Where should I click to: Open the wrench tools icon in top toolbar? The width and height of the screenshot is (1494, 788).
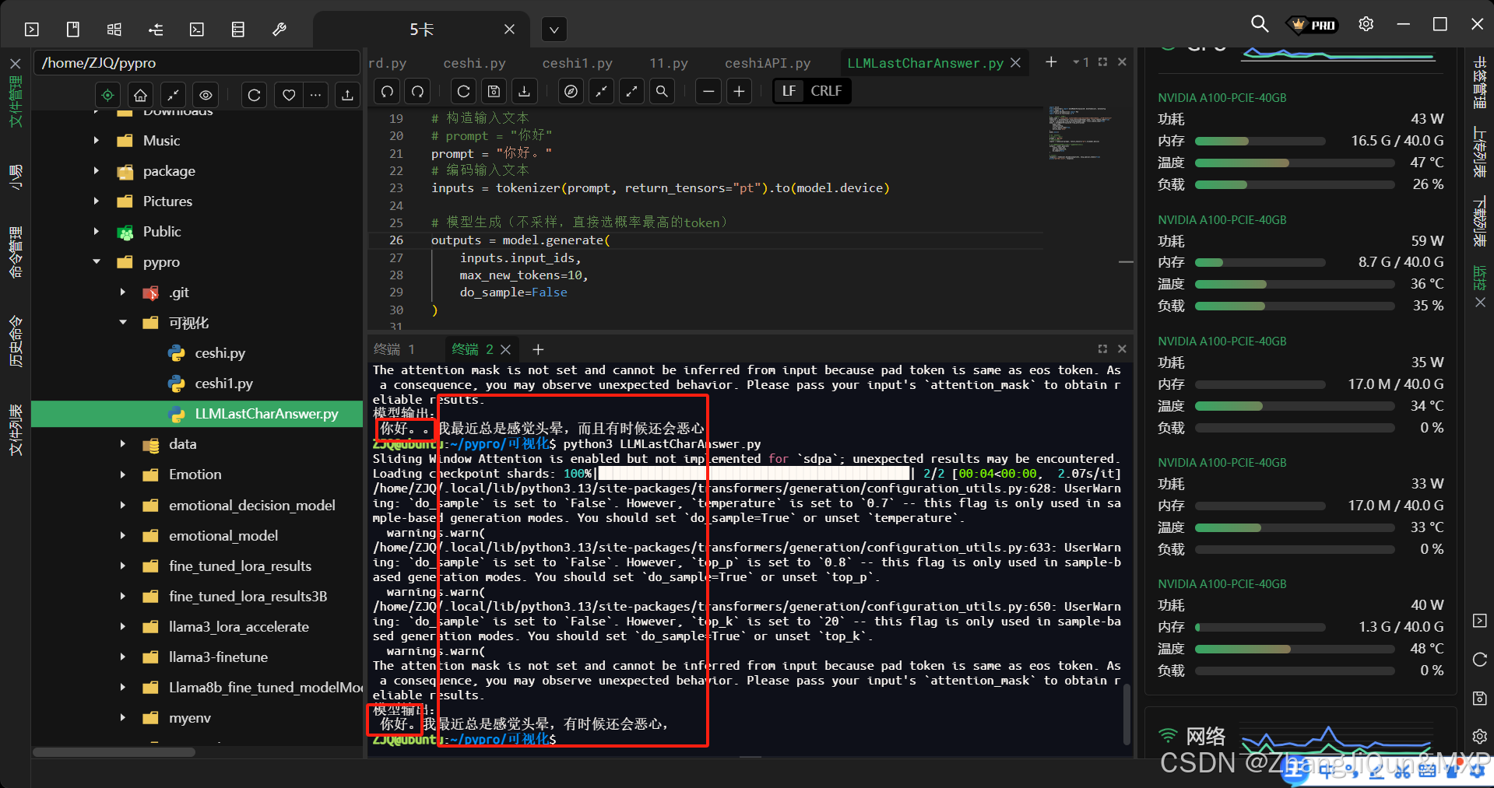[x=279, y=30]
